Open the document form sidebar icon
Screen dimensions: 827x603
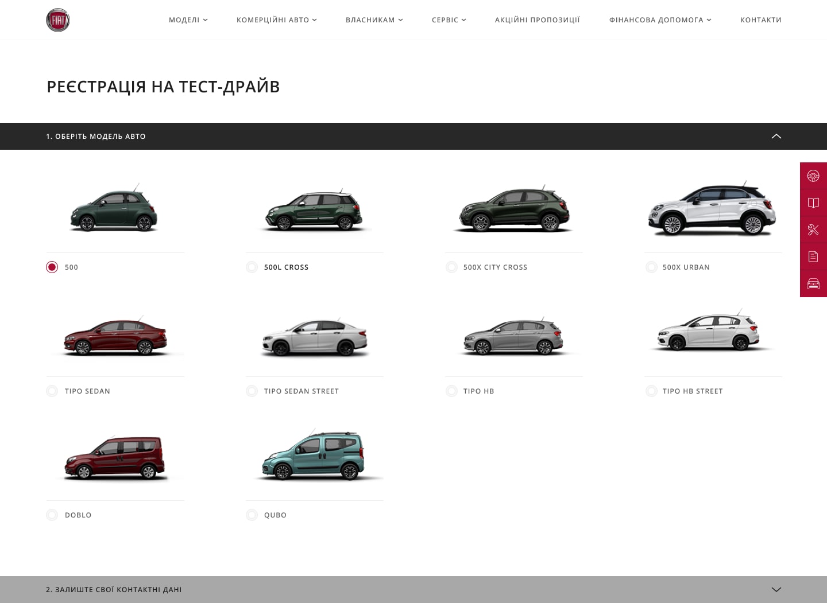(x=813, y=256)
